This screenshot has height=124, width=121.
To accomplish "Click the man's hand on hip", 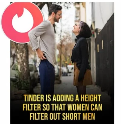I will (x=41, y=55).
